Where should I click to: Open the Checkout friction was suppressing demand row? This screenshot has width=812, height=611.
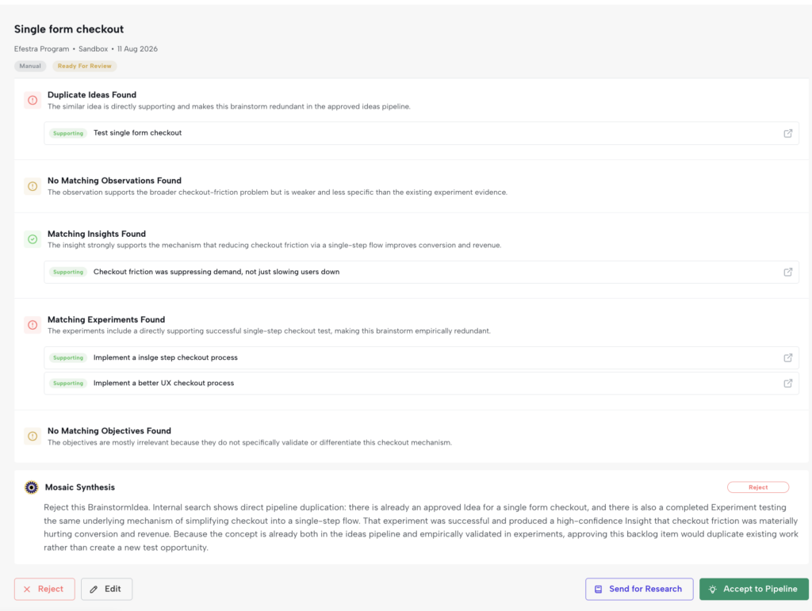[x=421, y=272]
